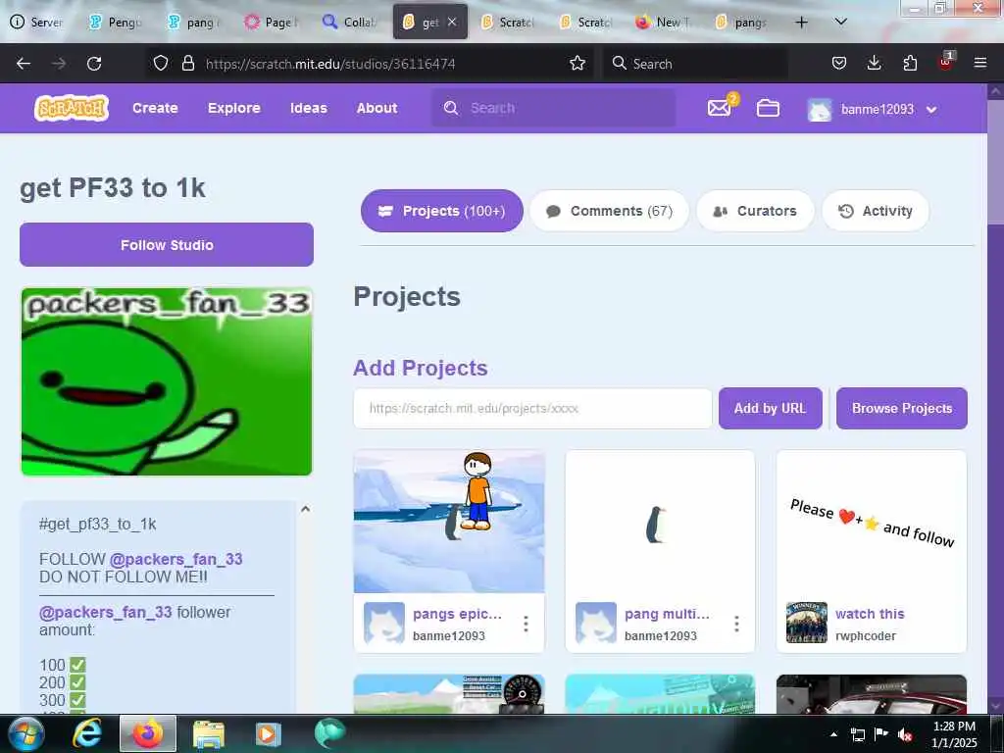The height and width of the screenshot is (753, 1004).
Task: Click the site security padlock icon
Action: 187,63
